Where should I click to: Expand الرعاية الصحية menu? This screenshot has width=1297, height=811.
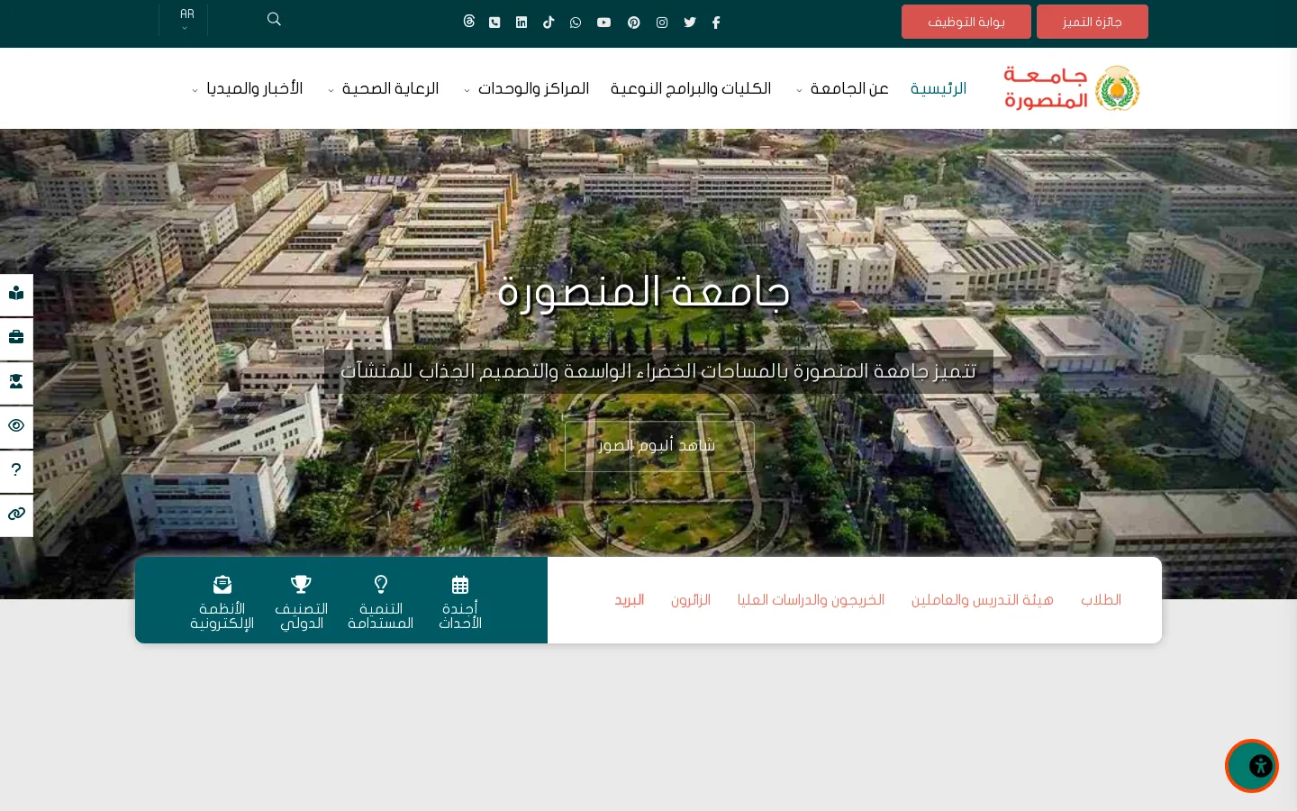point(384,88)
